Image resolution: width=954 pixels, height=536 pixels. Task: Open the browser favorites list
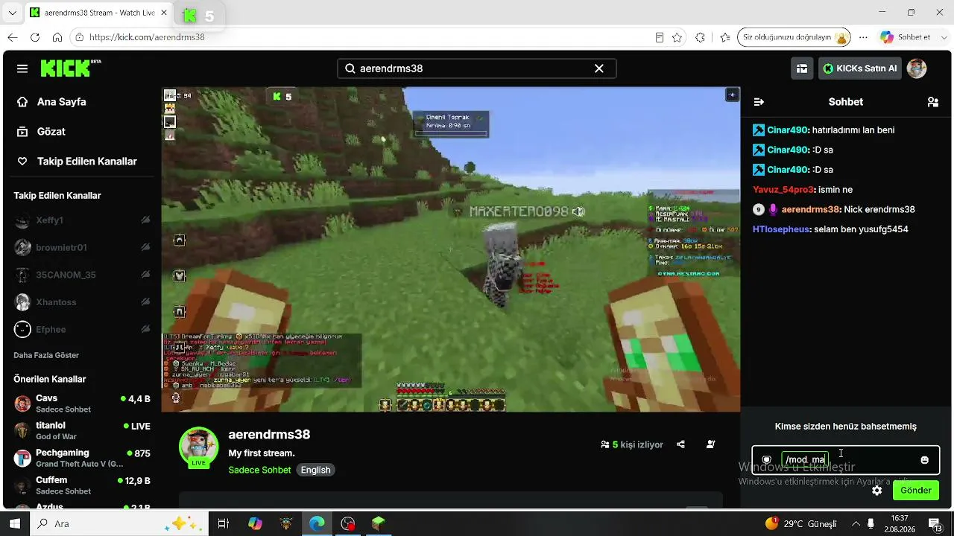pos(725,37)
